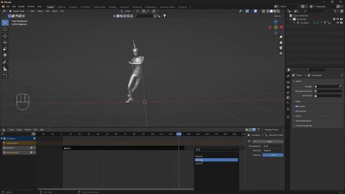The height and width of the screenshot is (194, 345).
Task: Select the Measure tool
Action: pyautogui.click(x=5, y=69)
